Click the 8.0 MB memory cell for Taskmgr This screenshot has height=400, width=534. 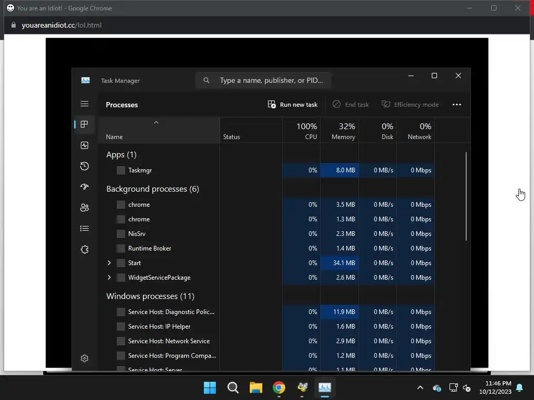pyautogui.click(x=339, y=170)
